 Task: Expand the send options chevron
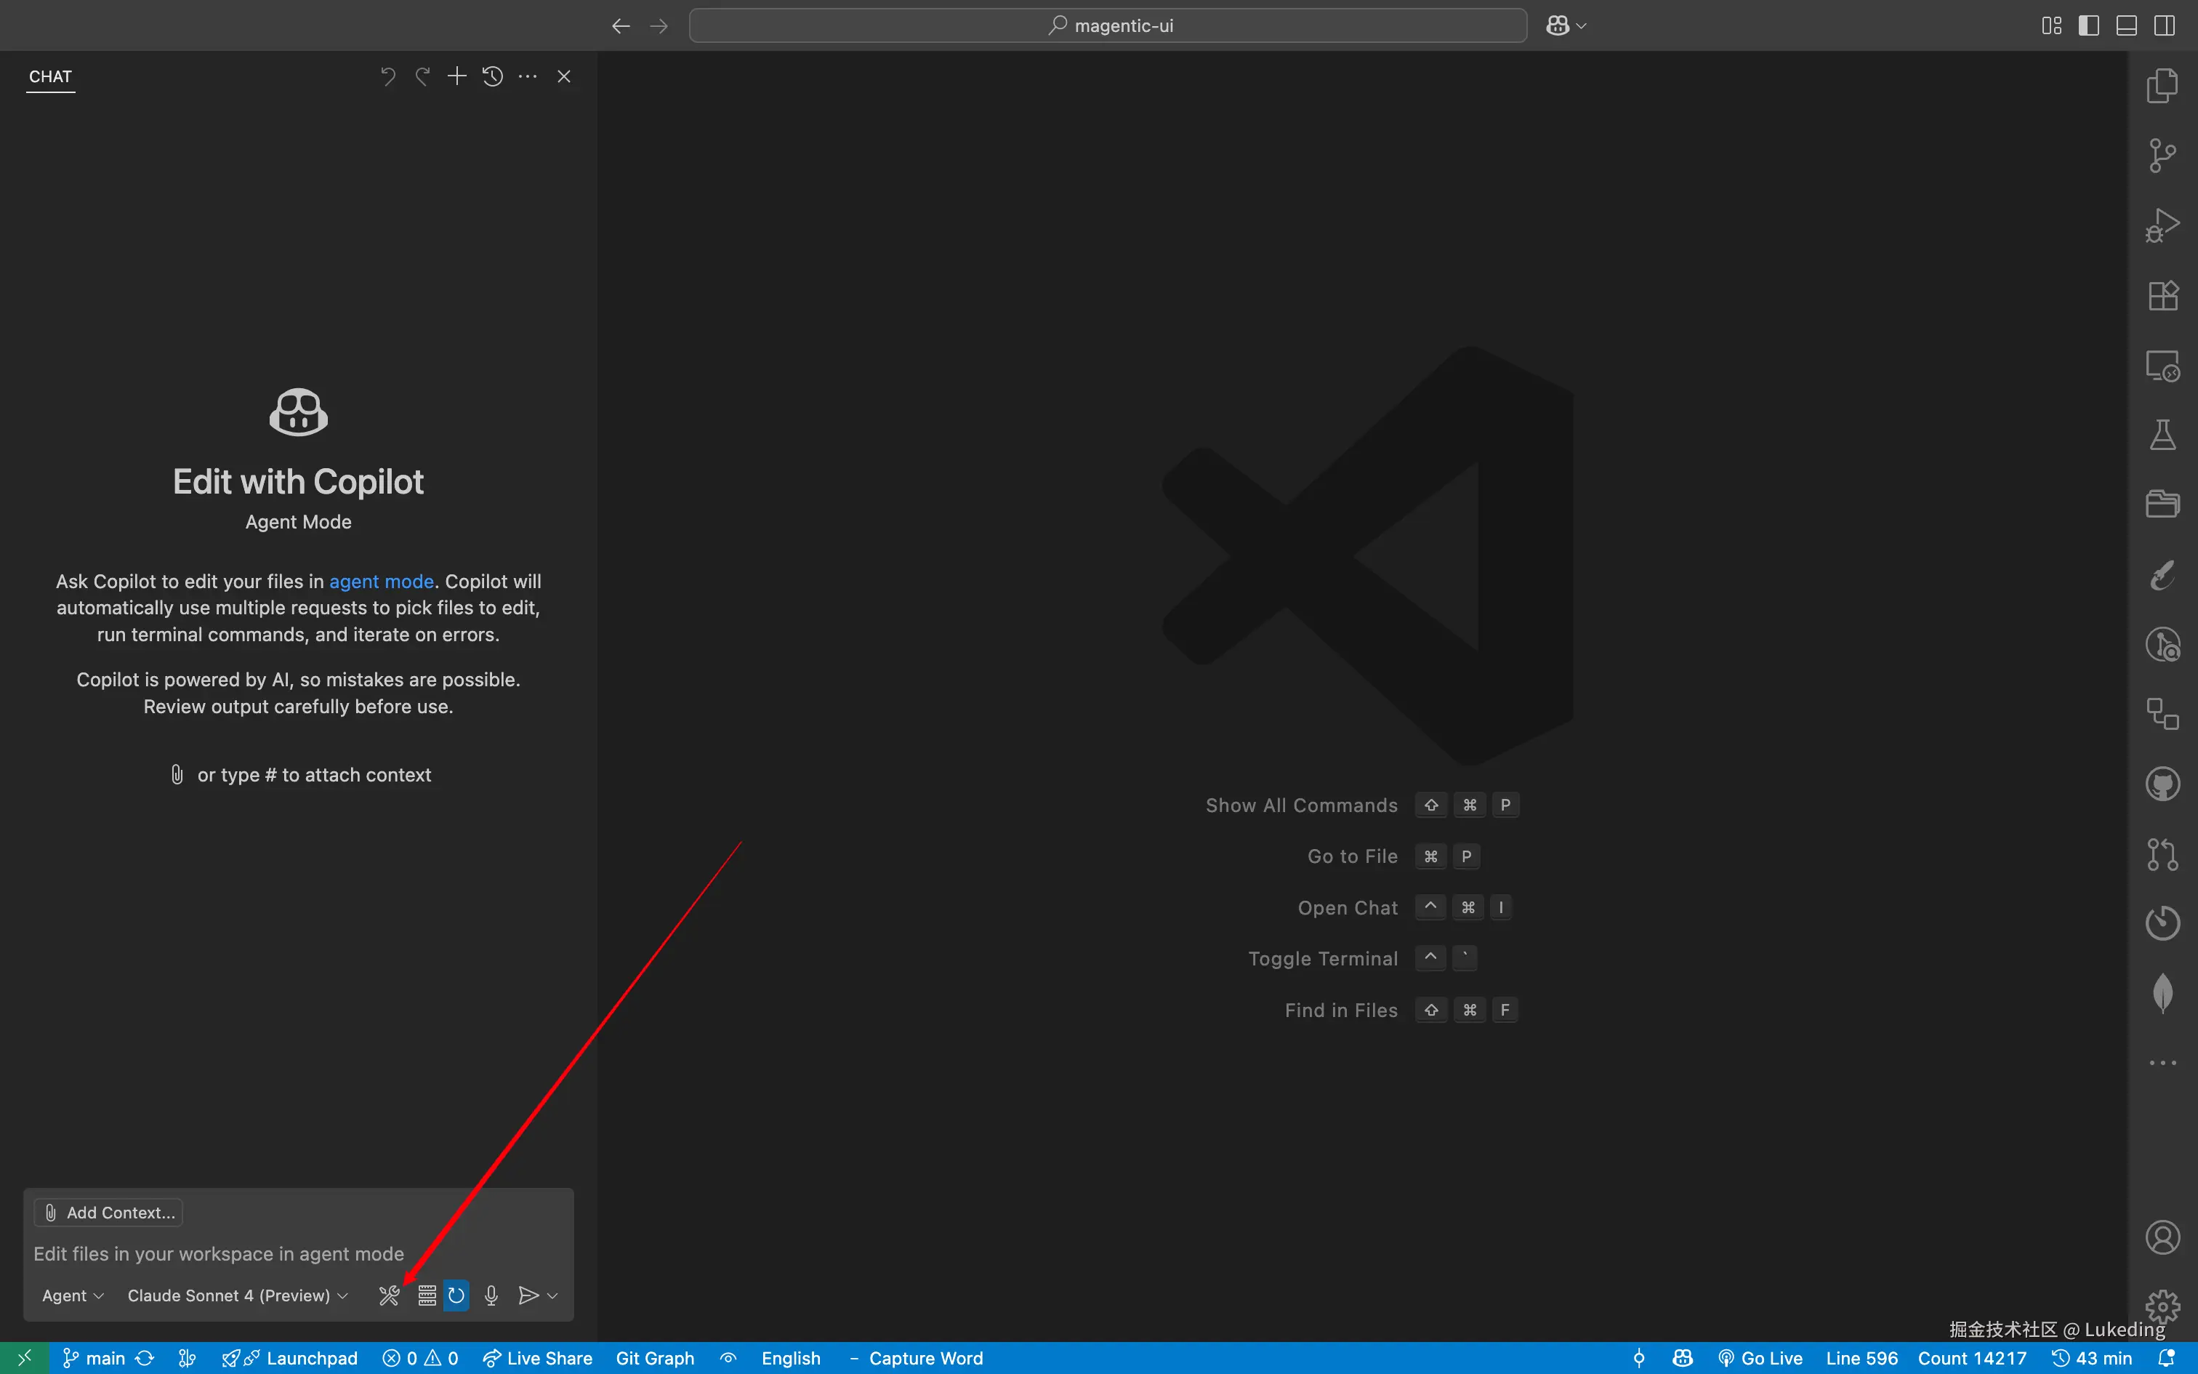tap(552, 1295)
